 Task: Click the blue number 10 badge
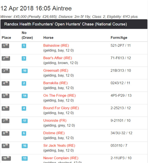tap(25, 71)
